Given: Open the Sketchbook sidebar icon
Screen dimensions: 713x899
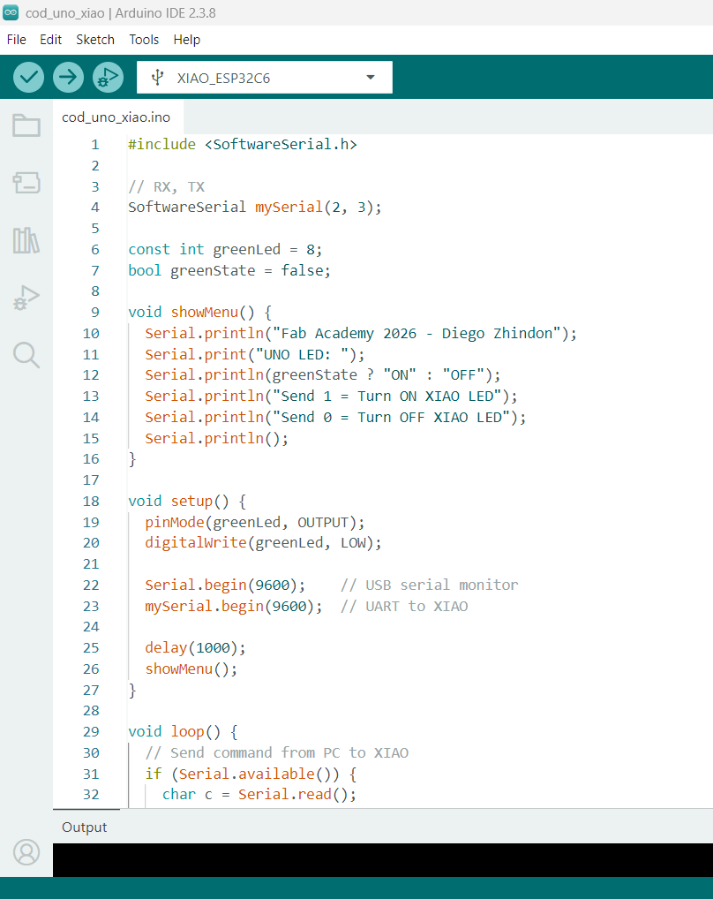Looking at the screenshot, I should pos(26,125).
